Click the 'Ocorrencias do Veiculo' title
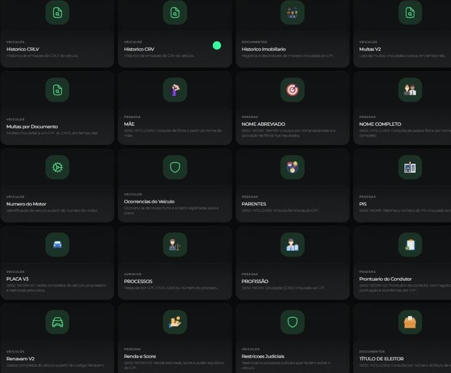The width and height of the screenshot is (451, 373). tap(149, 201)
